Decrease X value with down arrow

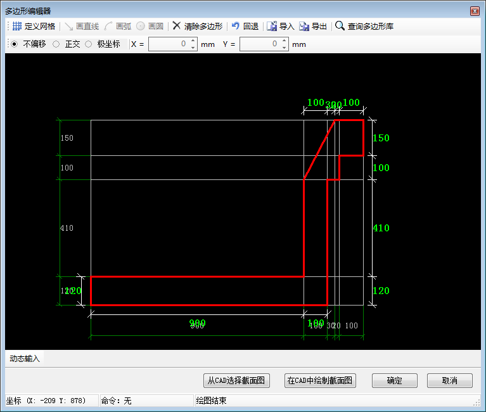coord(193,48)
